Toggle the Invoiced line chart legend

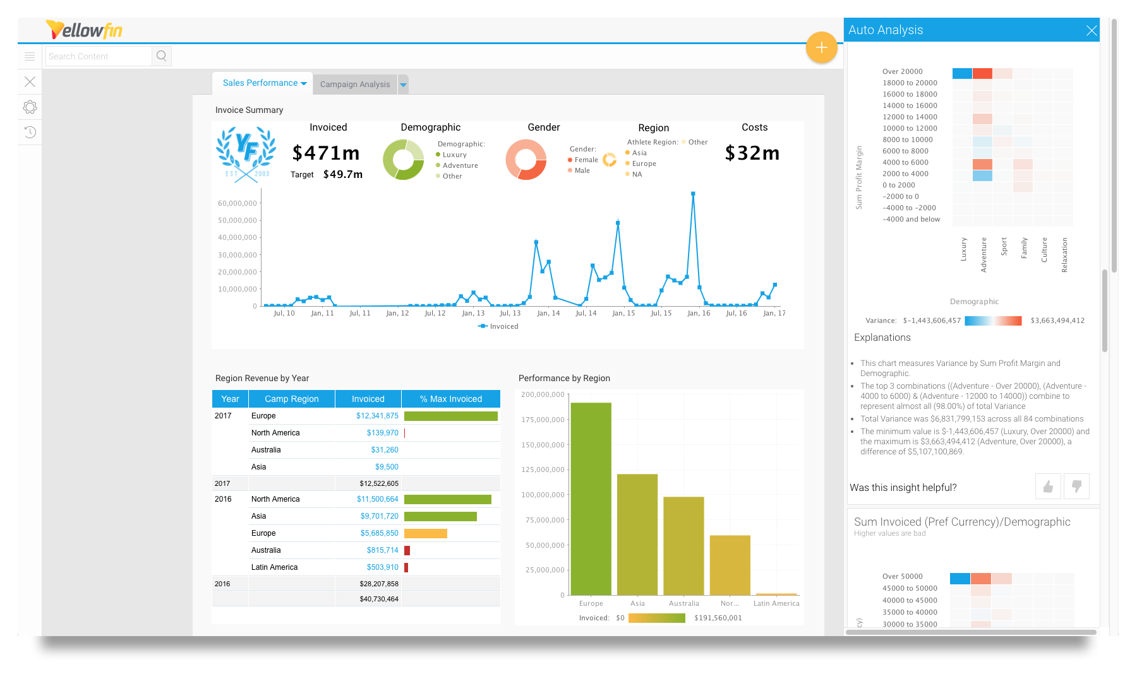(x=498, y=326)
